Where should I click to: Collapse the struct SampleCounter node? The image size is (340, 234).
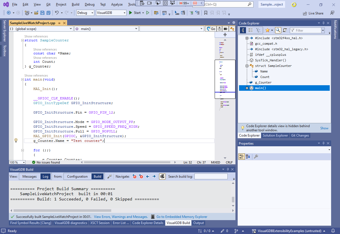(247, 66)
